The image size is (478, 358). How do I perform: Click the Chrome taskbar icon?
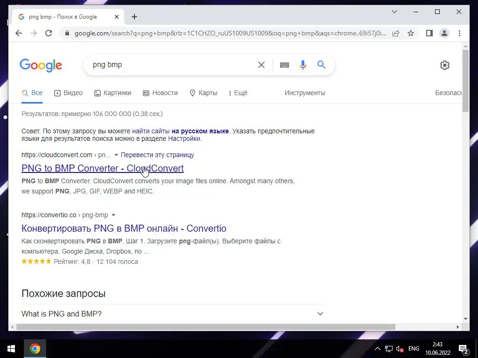point(35,349)
